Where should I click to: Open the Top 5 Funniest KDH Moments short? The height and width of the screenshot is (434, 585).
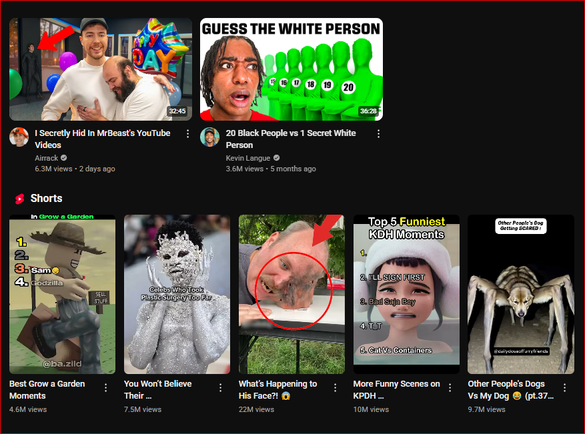406,294
